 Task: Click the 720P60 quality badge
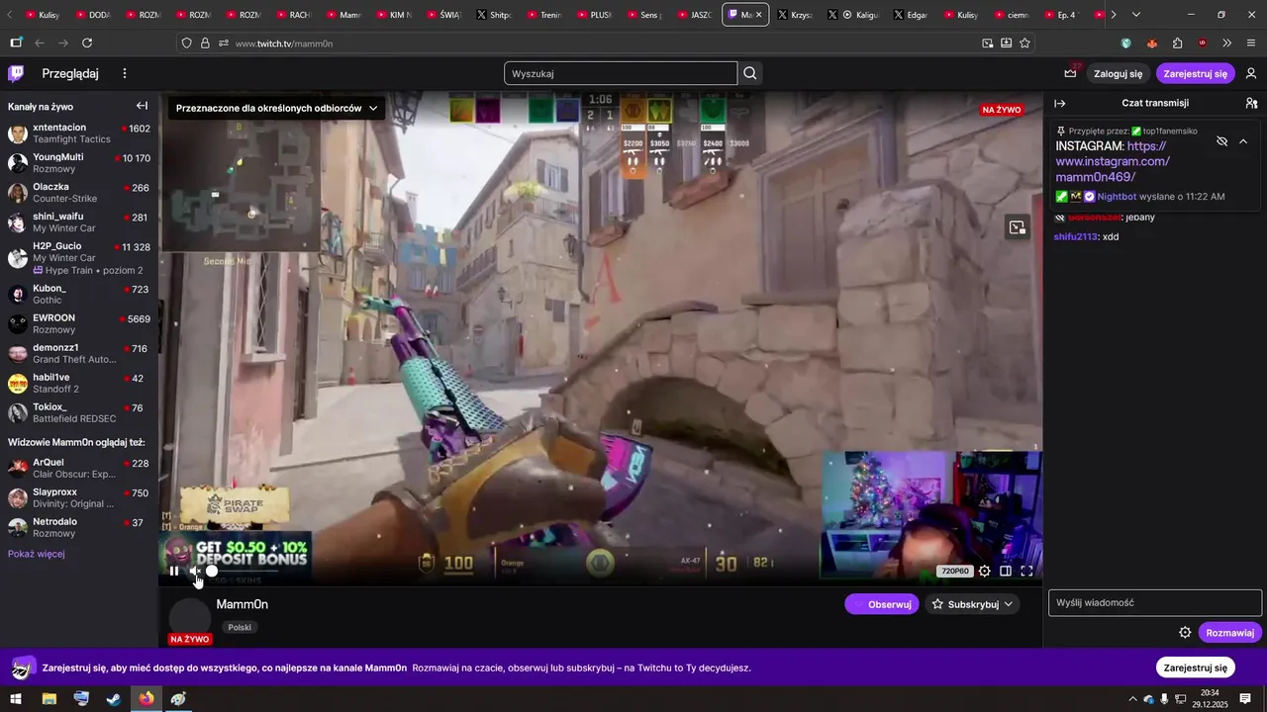(954, 571)
